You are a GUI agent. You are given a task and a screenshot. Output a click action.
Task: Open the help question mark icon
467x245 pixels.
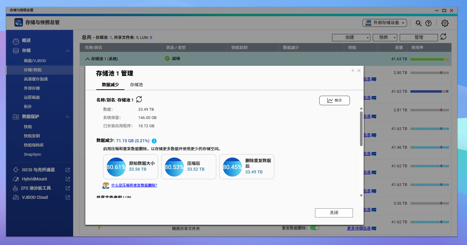(428, 23)
